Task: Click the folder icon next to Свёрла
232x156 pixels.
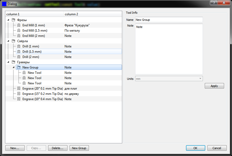Action: (x=13, y=41)
